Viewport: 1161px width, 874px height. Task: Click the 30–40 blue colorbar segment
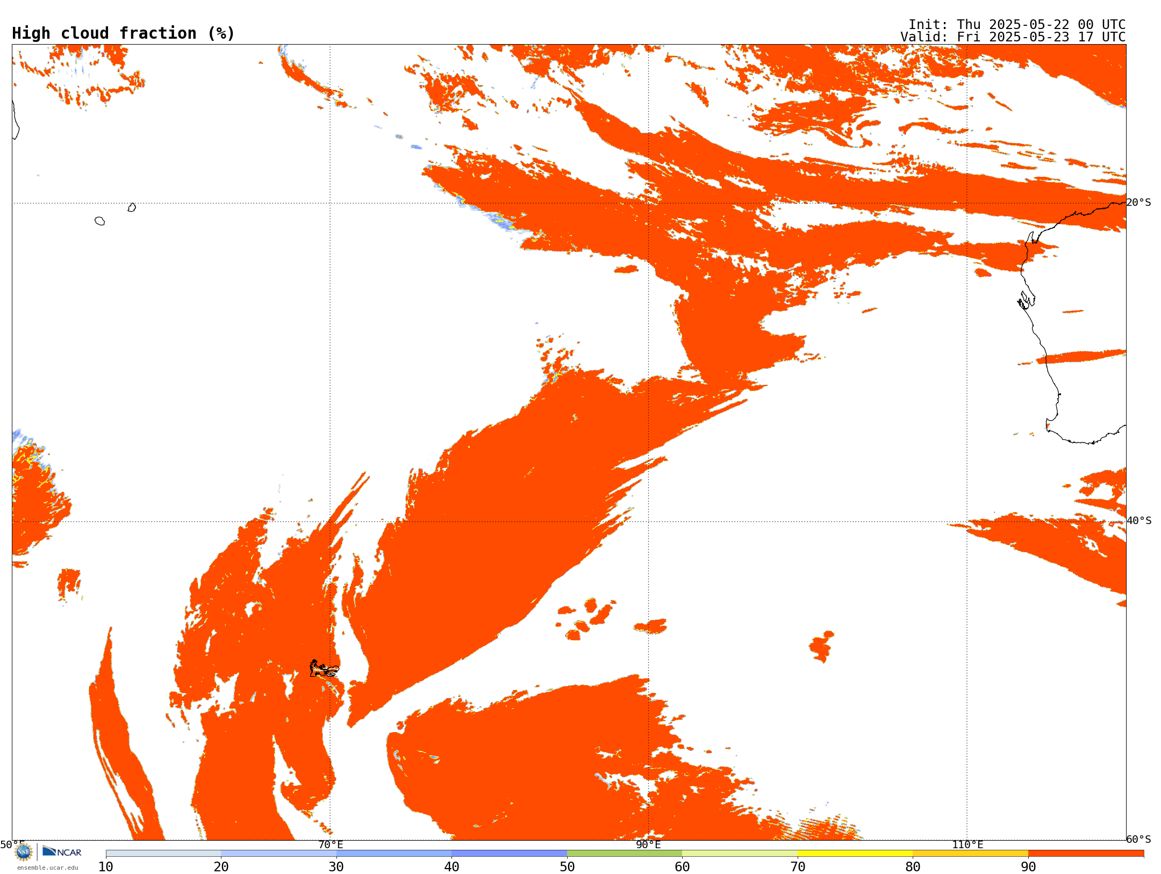[x=394, y=854]
